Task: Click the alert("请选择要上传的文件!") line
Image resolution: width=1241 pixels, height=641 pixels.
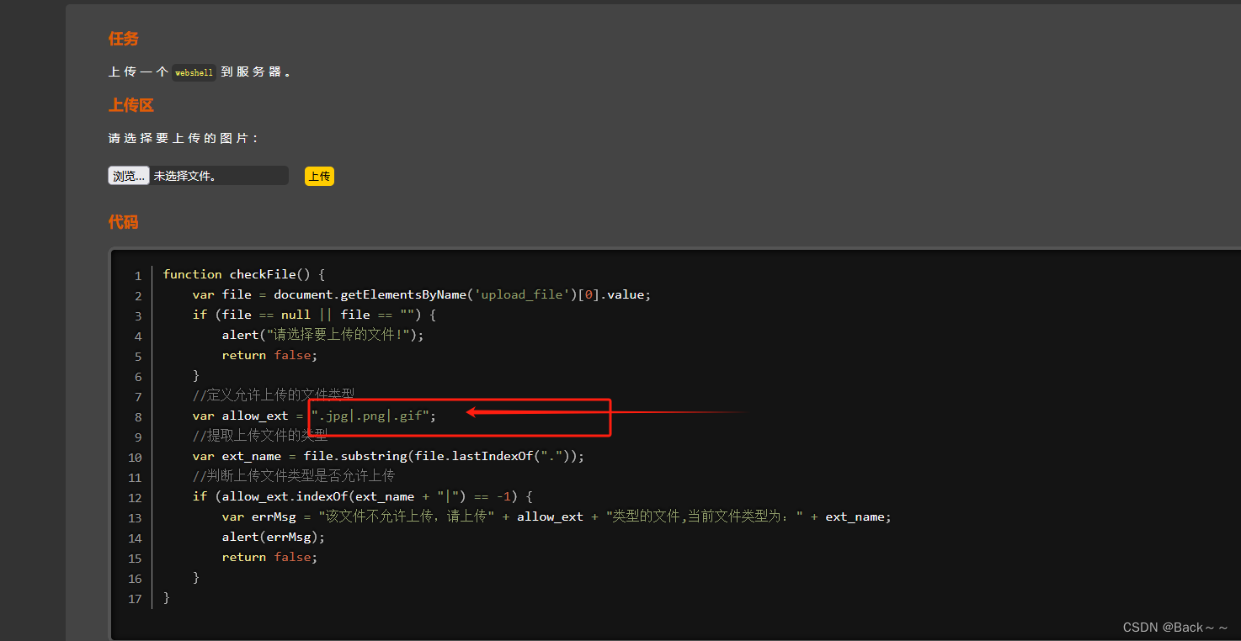Action: (x=322, y=335)
